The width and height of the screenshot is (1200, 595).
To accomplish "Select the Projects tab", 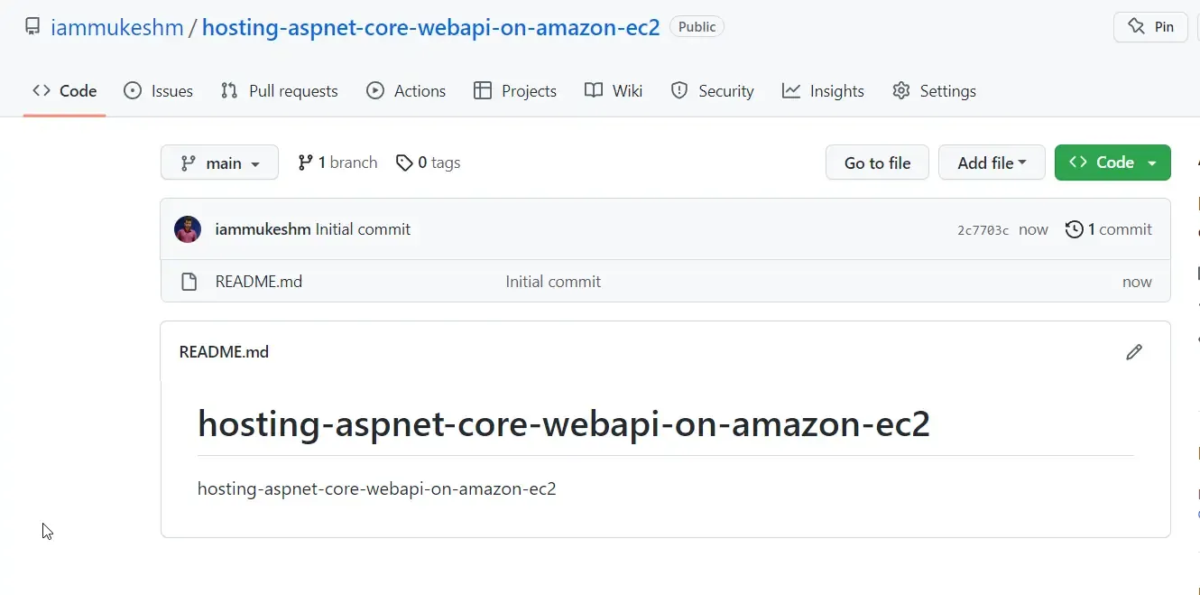I will (x=515, y=90).
